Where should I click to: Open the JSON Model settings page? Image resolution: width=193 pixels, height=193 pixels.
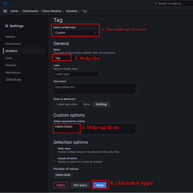(14, 80)
